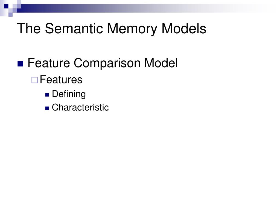This screenshot has width=280, height=210.
Task: Click the word 'Comparison' in the main bullet
Action: click(107, 63)
